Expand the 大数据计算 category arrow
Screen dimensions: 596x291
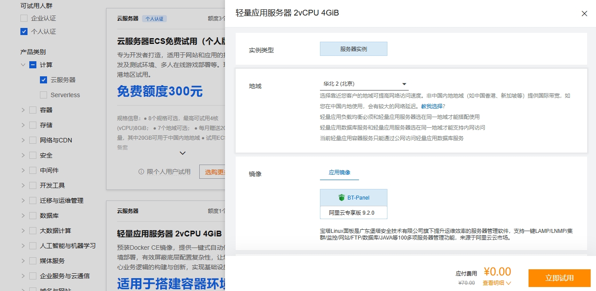(23, 231)
